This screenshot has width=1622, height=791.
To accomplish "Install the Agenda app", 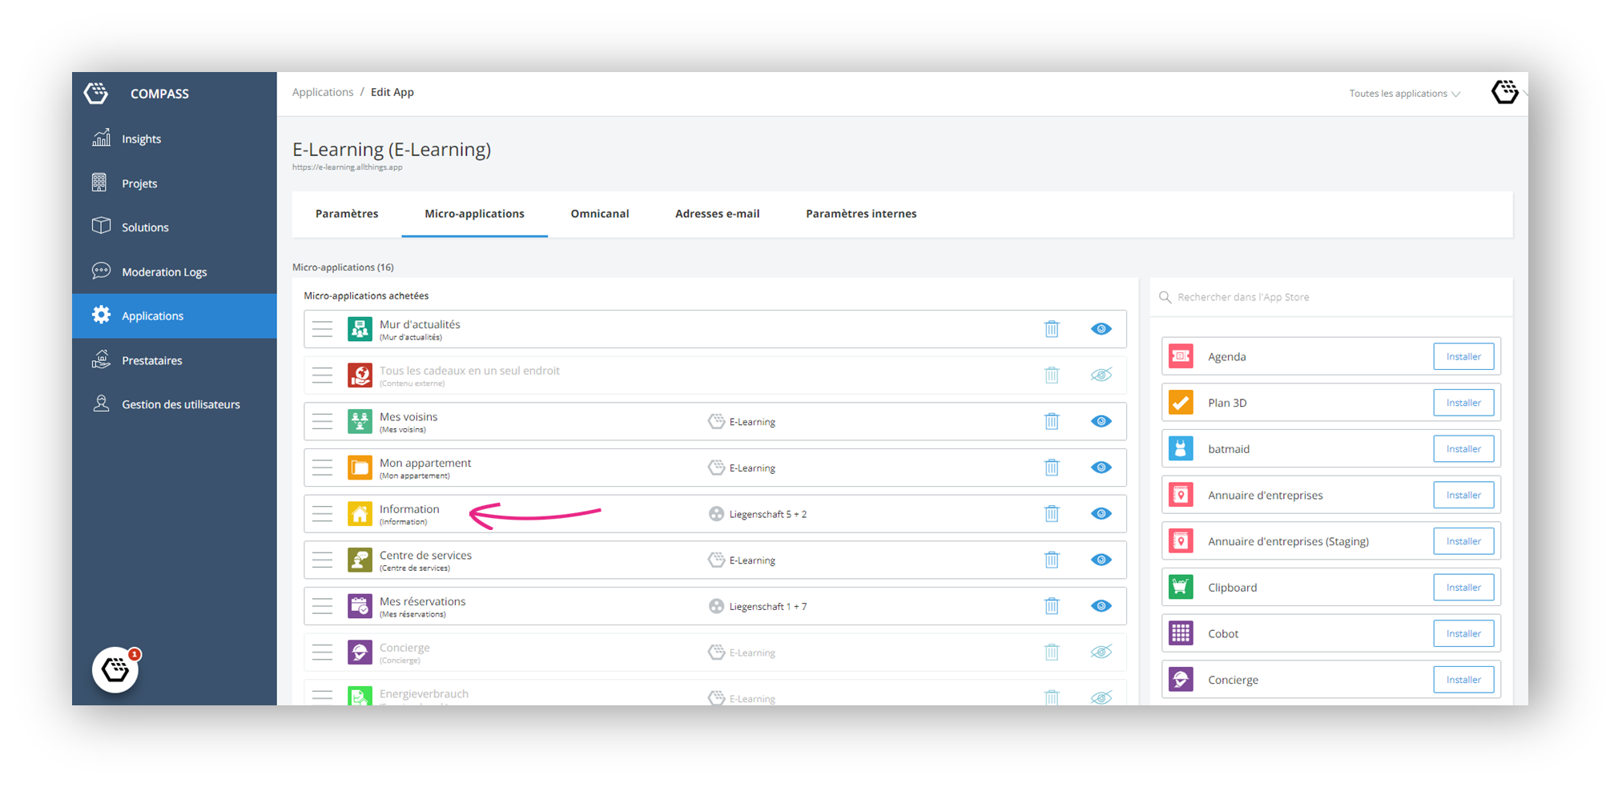I will point(1463,356).
